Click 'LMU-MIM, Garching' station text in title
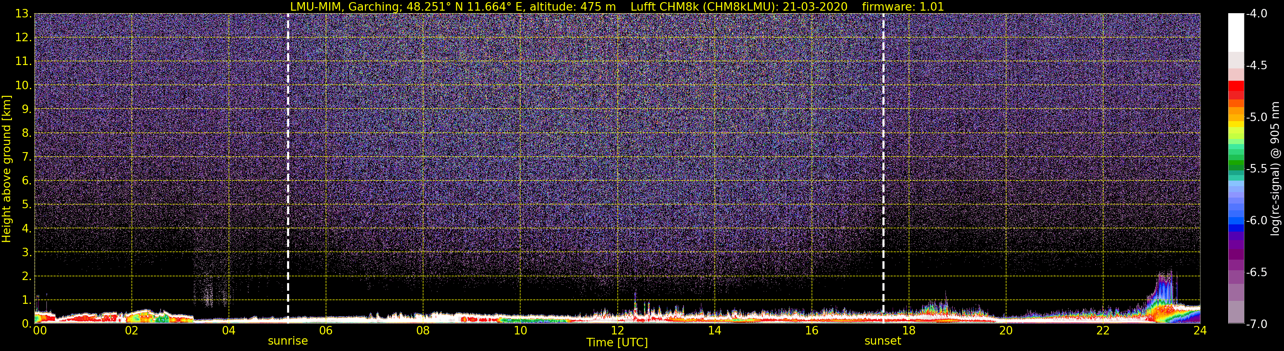 click(345, 7)
